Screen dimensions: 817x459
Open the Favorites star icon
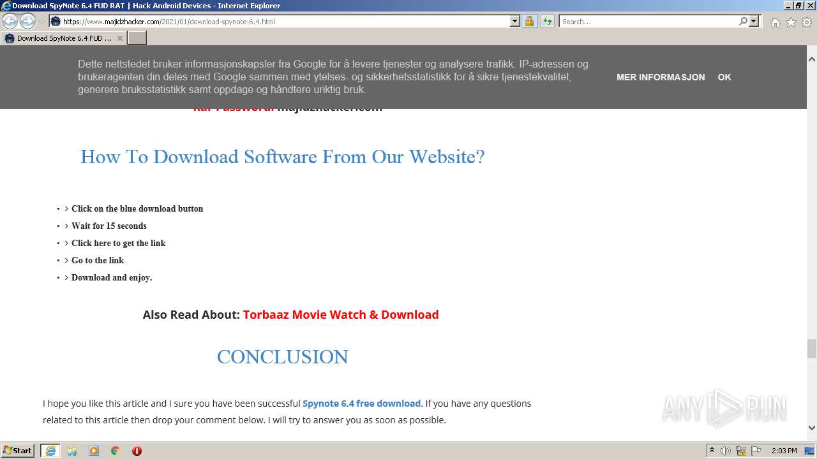[791, 22]
